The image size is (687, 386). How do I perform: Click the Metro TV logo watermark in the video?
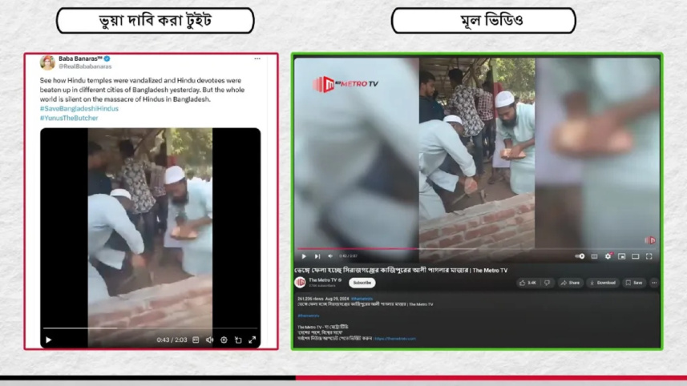point(346,84)
